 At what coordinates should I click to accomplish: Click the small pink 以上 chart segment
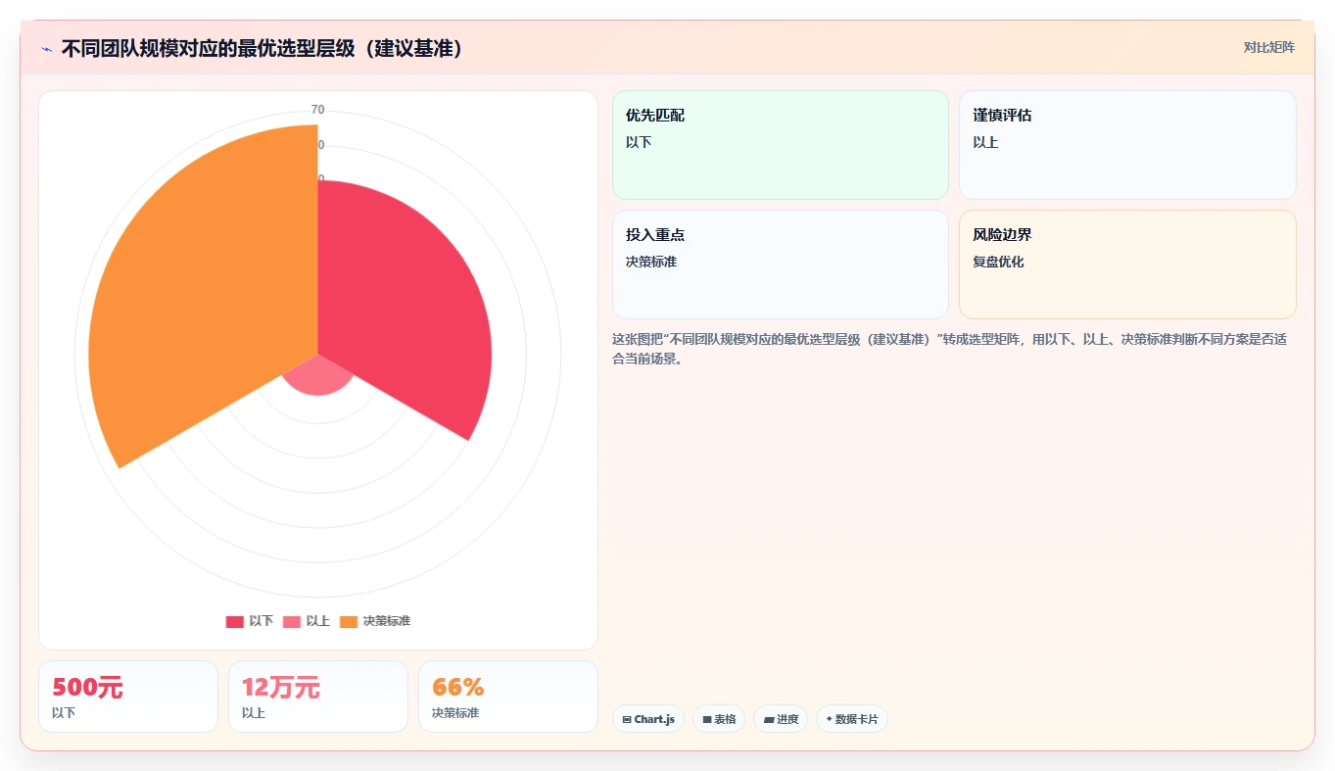coord(318,377)
